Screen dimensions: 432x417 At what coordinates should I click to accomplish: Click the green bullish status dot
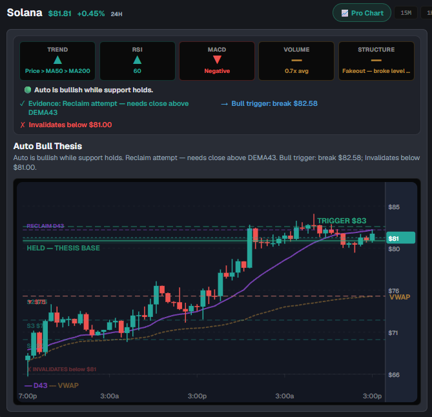coord(28,90)
